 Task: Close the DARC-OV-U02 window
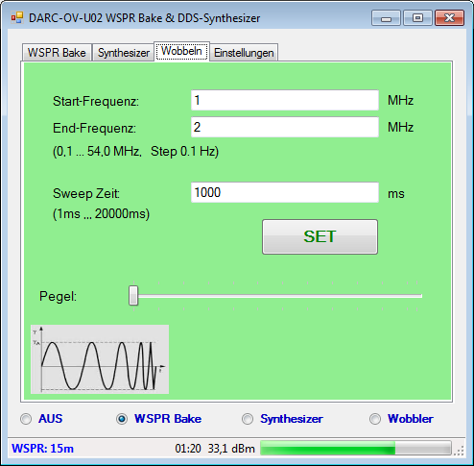point(449,17)
